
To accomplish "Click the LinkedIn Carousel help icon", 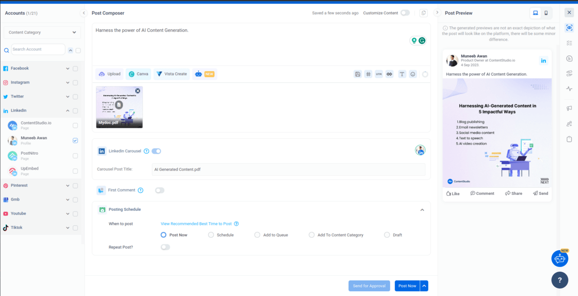I will (x=147, y=151).
